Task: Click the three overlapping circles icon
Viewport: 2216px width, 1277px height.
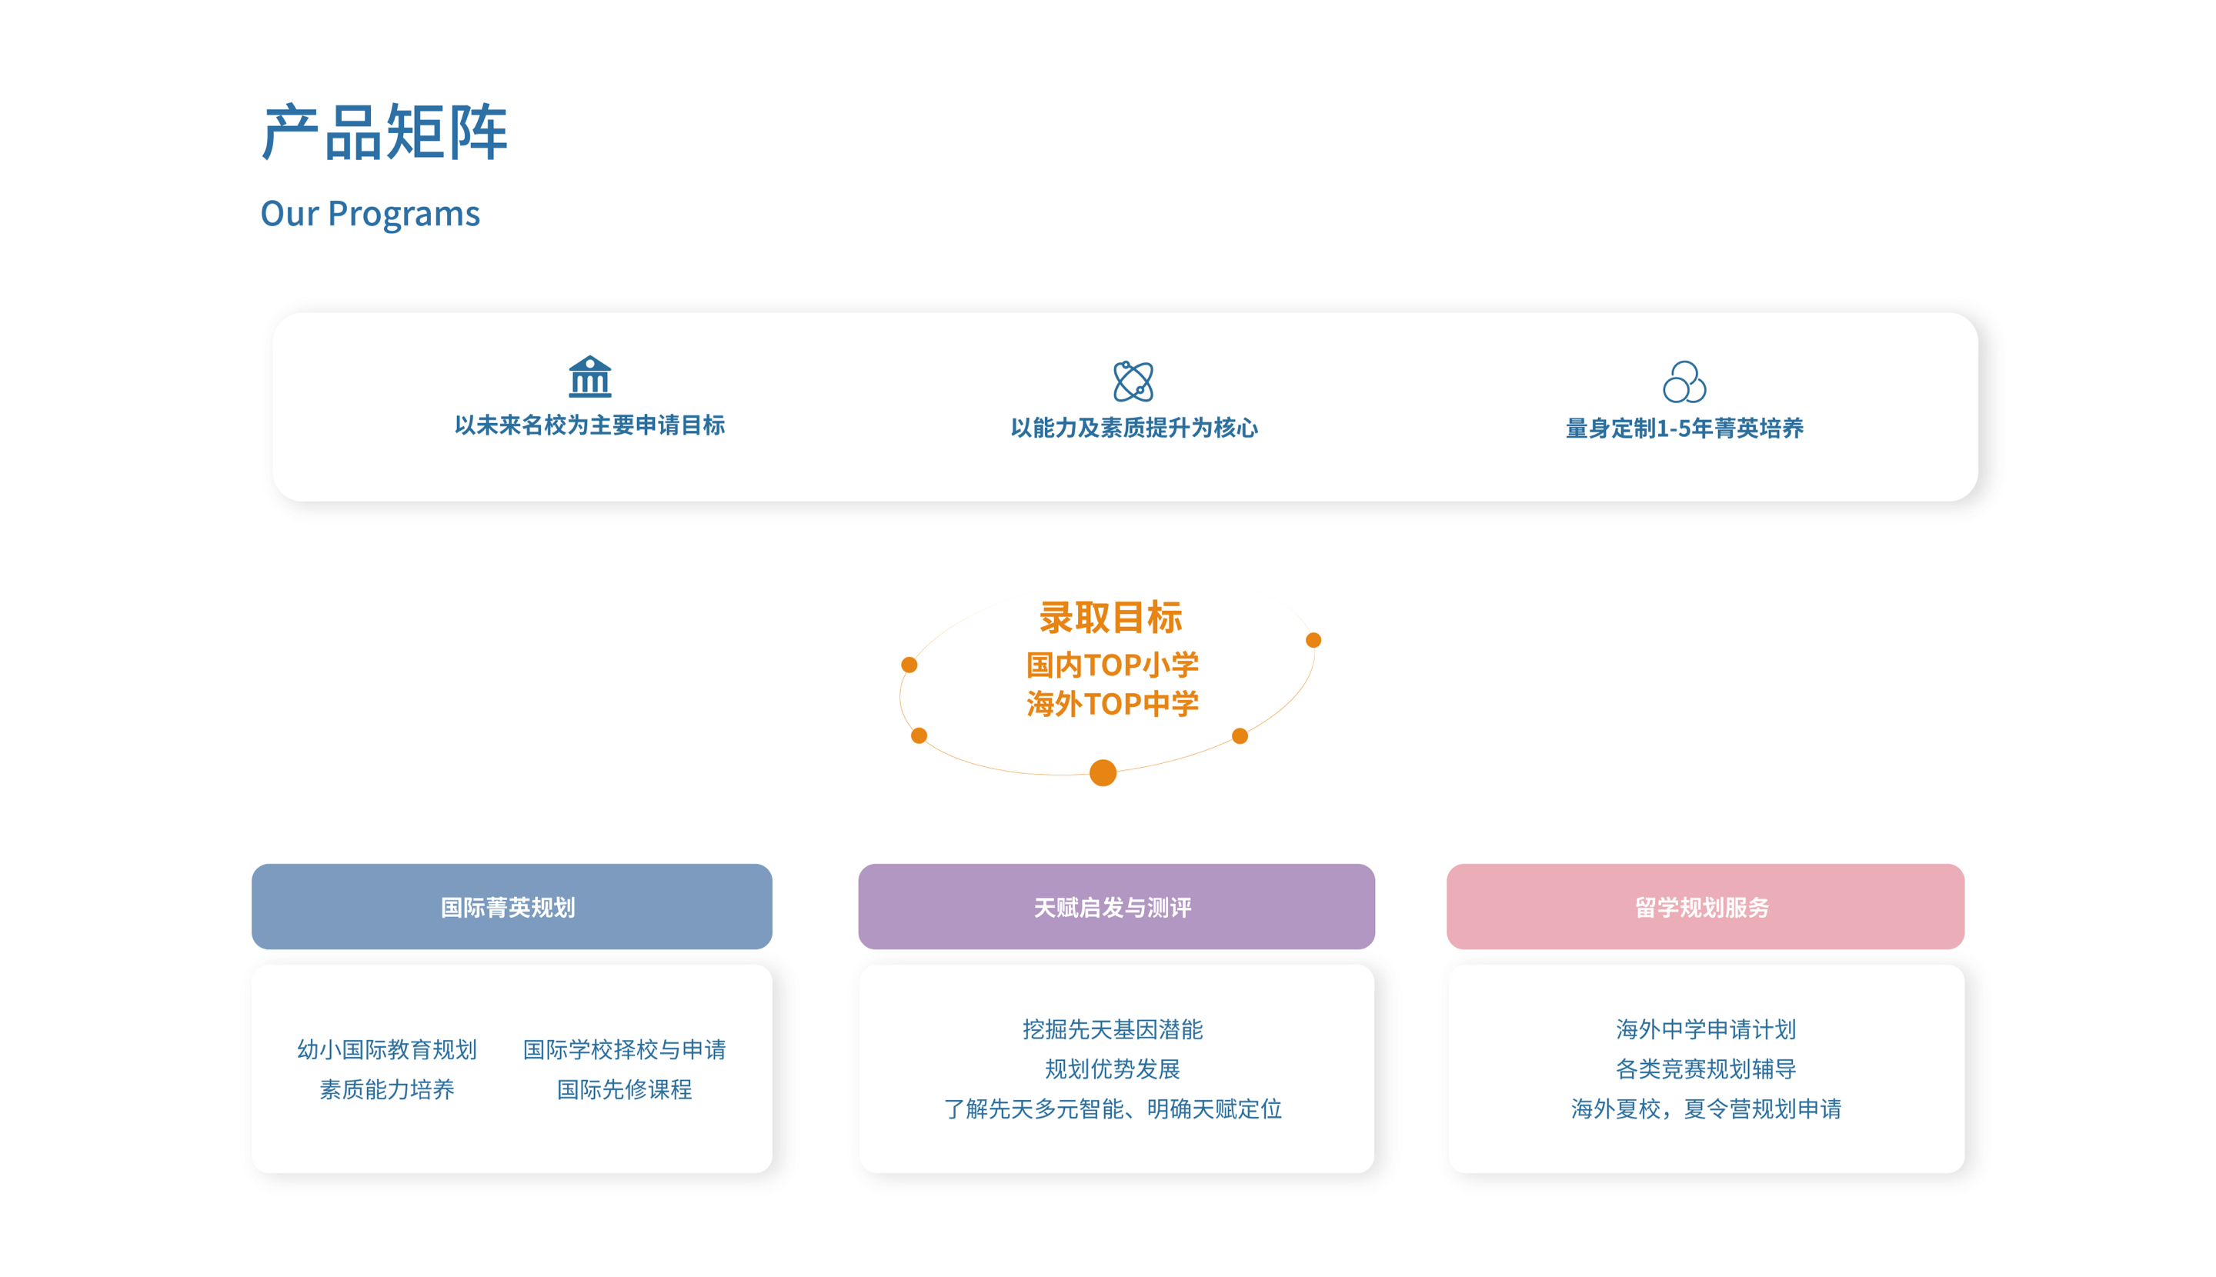Action: 1684,382
